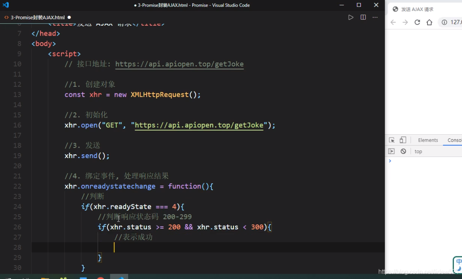The height and width of the screenshot is (279, 462).
Task: Go forward in the browser window
Action: pos(405,22)
